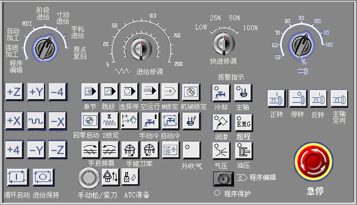The width and height of the screenshot is (357, 205).
Task: Click the 主轴 spindle alarm indicator
Action: (243, 93)
